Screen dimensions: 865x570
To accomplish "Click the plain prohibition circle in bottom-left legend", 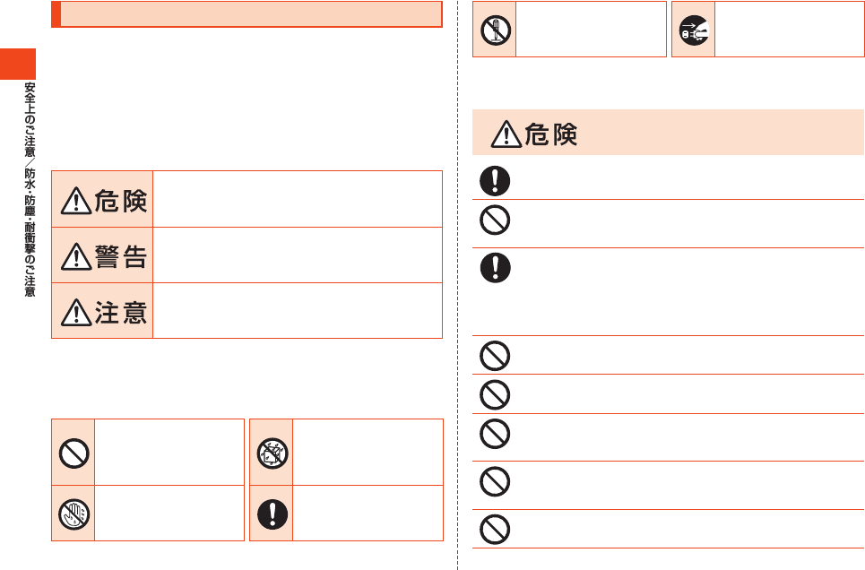I will (74, 453).
